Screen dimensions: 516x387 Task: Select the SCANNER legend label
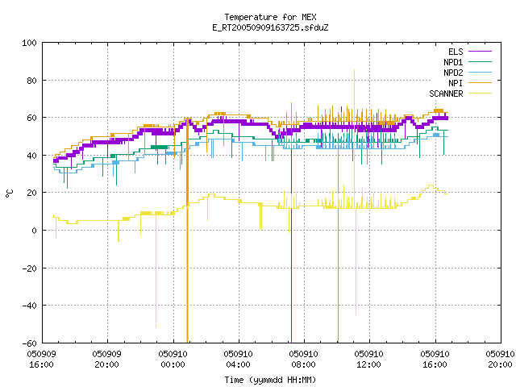pos(446,94)
